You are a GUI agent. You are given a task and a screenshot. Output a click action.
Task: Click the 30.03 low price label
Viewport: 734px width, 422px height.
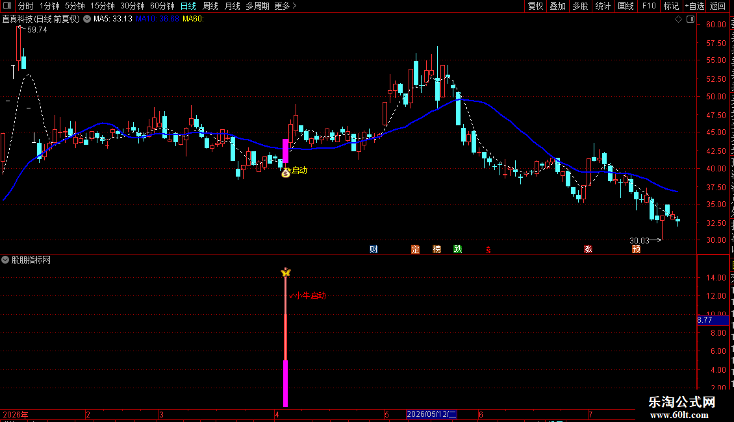pyautogui.click(x=639, y=240)
